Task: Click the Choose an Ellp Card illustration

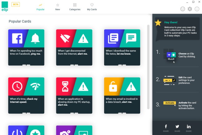Action: click(170, 55)
